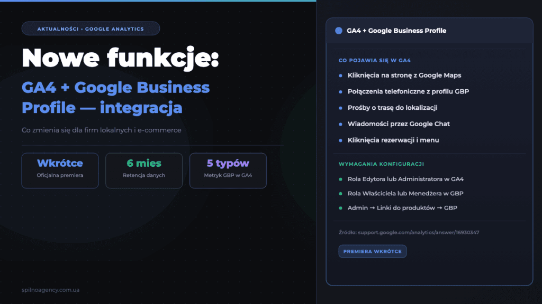Click green bullet next to 'Rola Edytora'
Screen dimensions: 542x304
point(340,179)
